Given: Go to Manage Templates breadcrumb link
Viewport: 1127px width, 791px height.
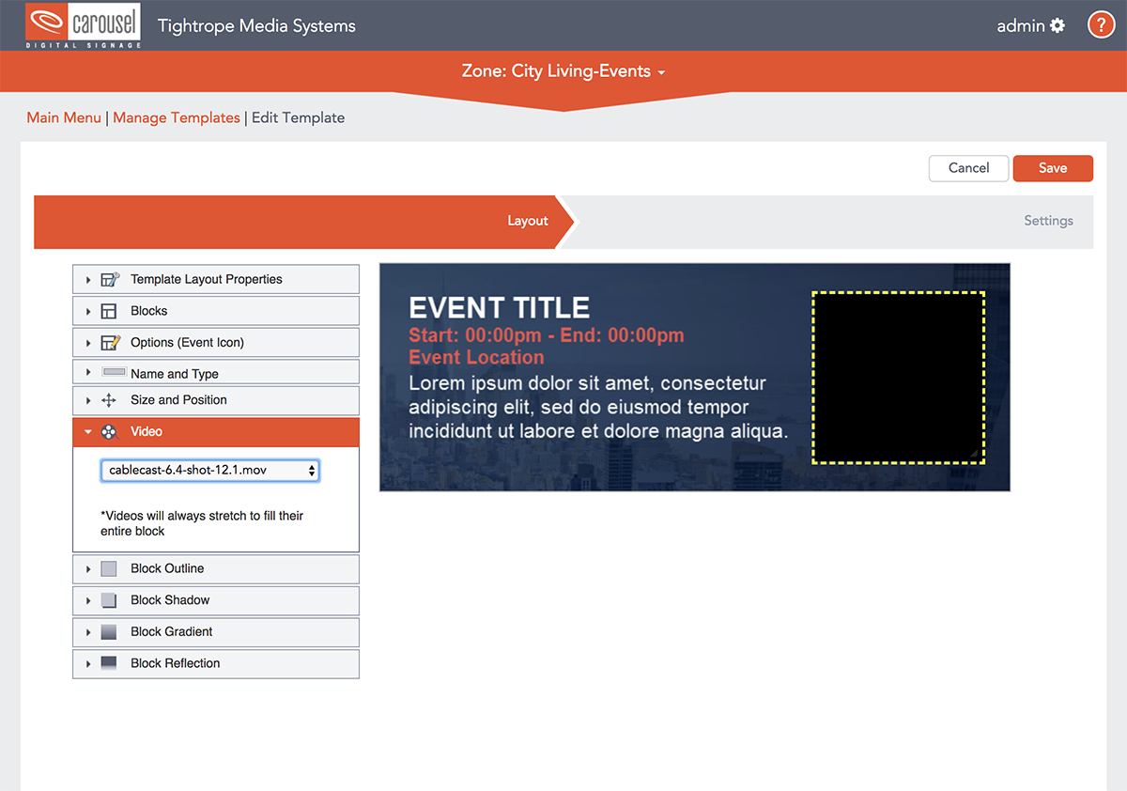Looking at the screenshot, I should pyautogui.click(x=177, y=117).
